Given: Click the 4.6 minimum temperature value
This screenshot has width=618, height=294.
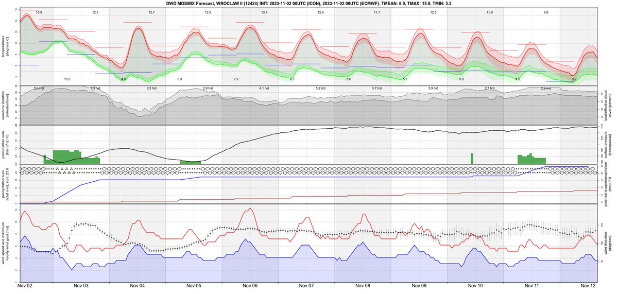Looking at the screenshot, I should click(x=123, y=79).
